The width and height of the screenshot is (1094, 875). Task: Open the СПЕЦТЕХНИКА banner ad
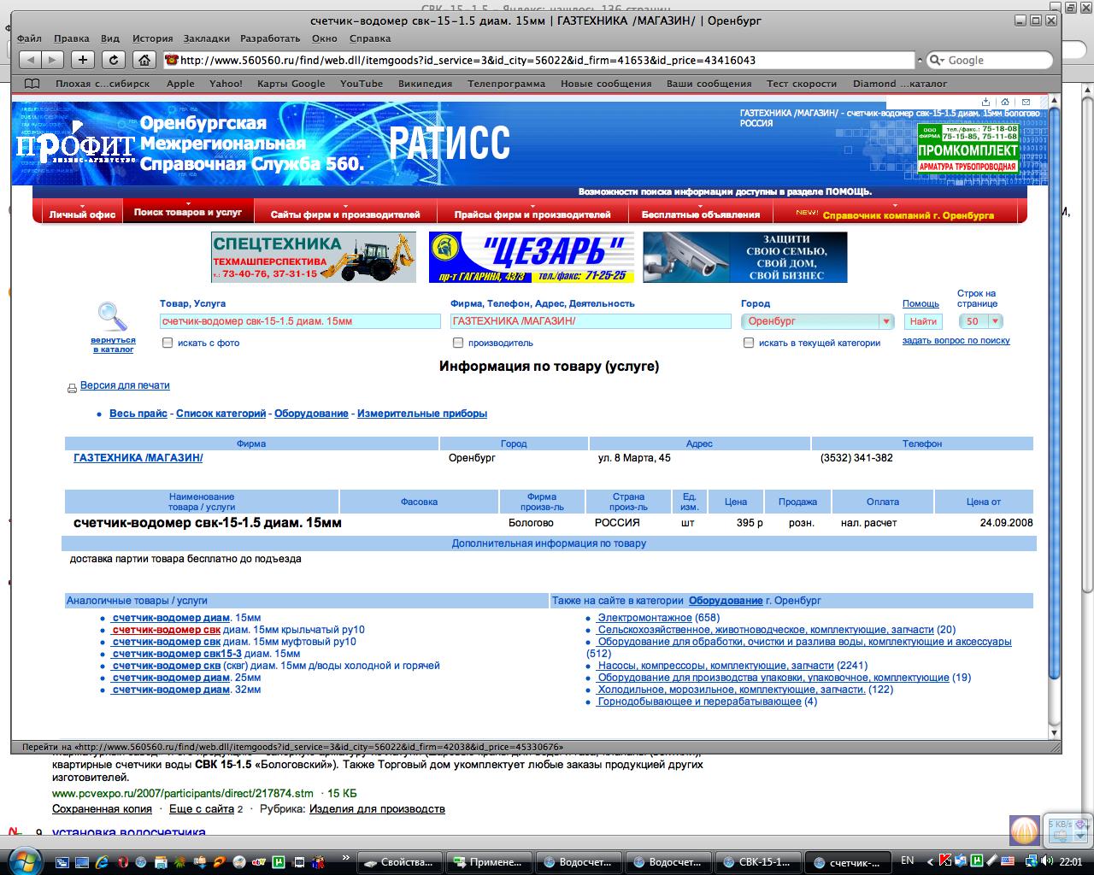click(314, 257)
